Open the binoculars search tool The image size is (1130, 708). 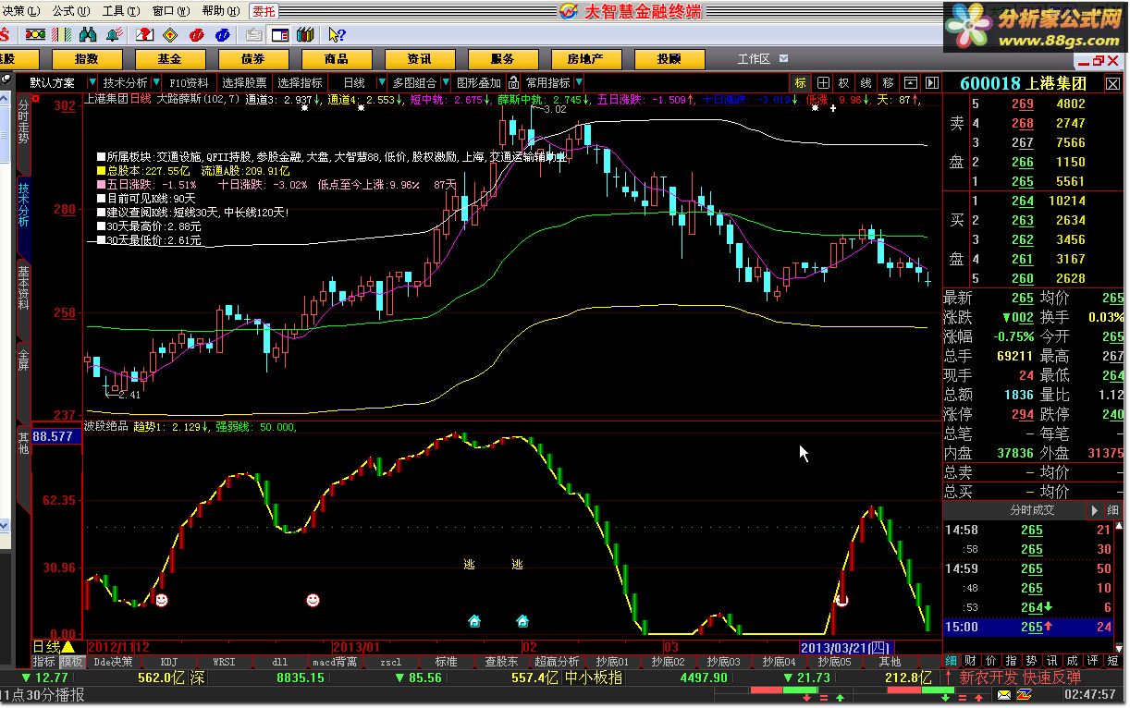click(89, 35)
